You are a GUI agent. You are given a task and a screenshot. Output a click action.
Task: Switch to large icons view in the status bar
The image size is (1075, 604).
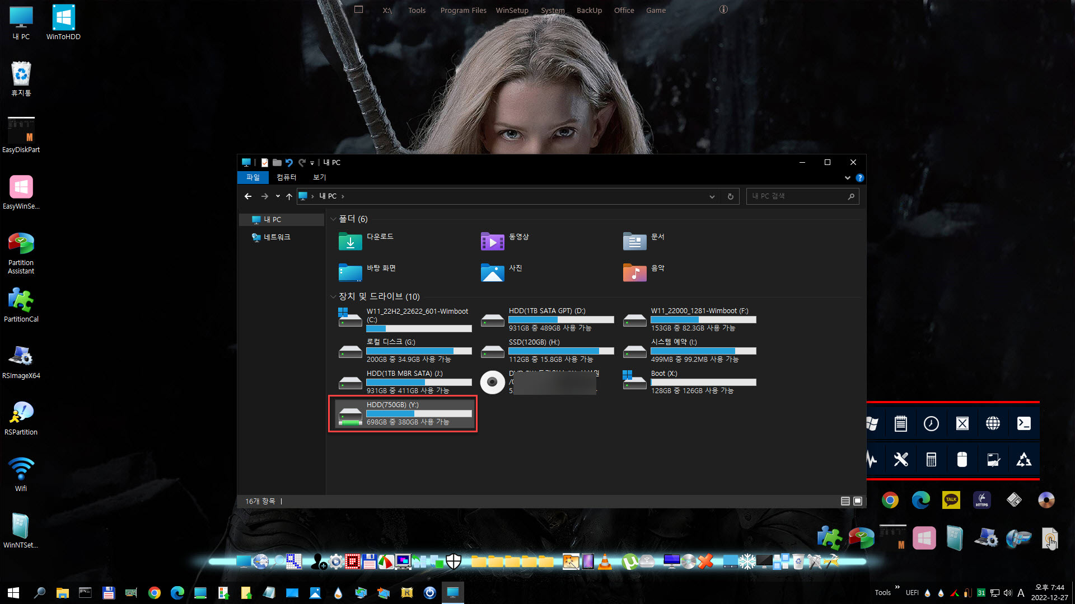pyautogui.click(x=858, y=501)
